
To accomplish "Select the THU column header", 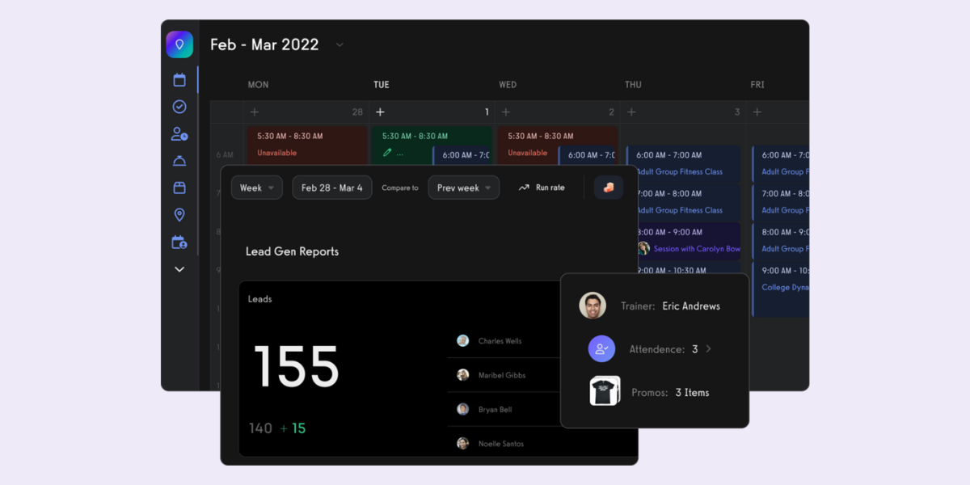I will click(x=633, y=85).
